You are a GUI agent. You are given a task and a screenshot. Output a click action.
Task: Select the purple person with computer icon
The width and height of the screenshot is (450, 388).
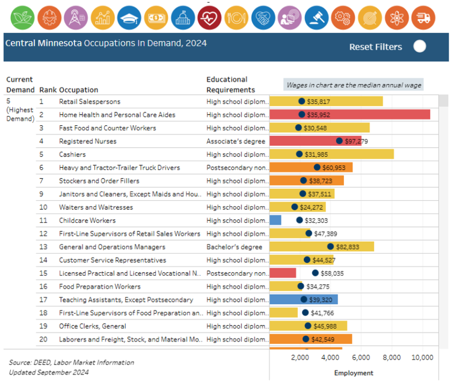290,18
